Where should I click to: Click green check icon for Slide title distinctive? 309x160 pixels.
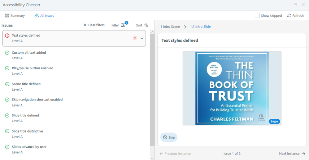pyautogui.click(x=7, y=131)
